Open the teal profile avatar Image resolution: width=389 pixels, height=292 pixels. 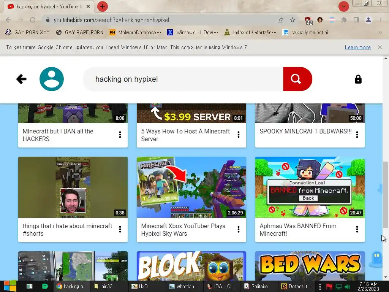[x=52, y=79]
